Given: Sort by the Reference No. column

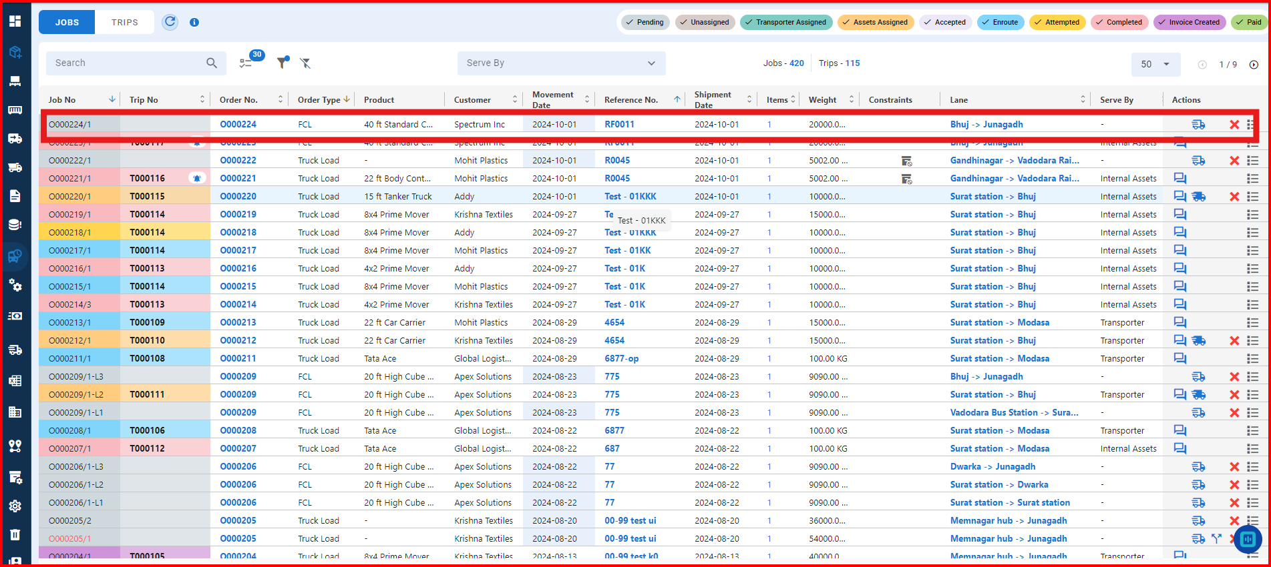Looking at the screenshot, I should (631, 100).
